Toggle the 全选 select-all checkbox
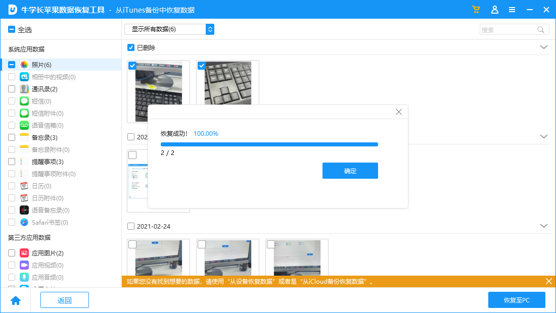This screenshot has height=313, width=556. (12, 30)
